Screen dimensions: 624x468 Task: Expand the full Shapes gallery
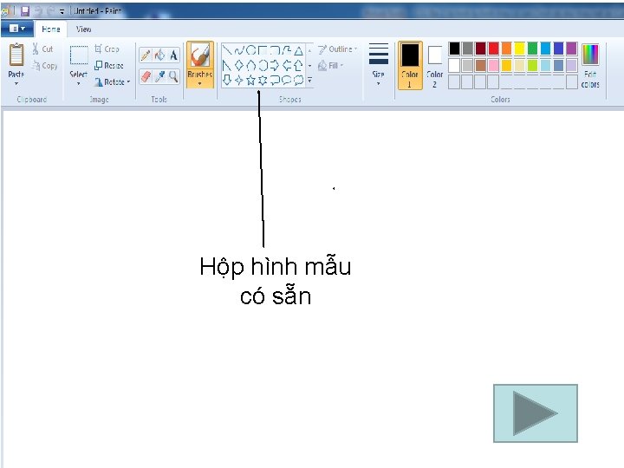(310, 80)
